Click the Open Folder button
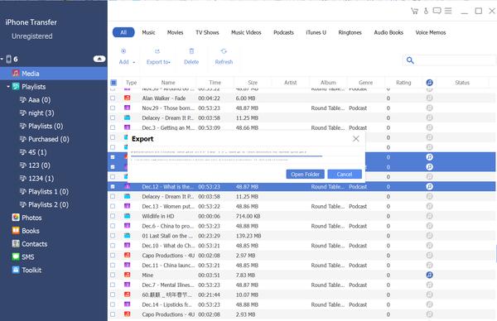The height and width of the screenshot is (321, 497). pos(305,174)
